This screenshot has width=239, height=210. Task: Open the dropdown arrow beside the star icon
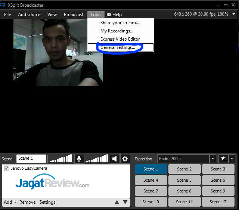coord(232,159)
